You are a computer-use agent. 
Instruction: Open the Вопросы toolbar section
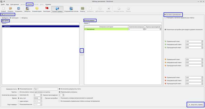coord(27,9)
